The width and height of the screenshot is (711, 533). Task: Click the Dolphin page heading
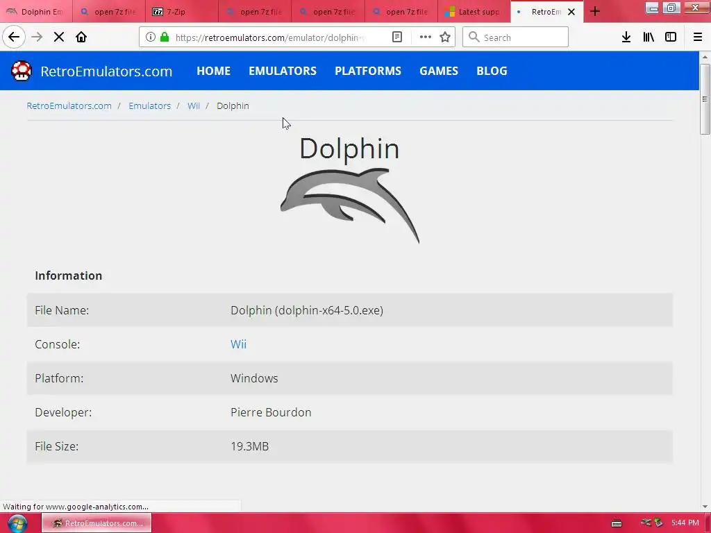[350, 149]
